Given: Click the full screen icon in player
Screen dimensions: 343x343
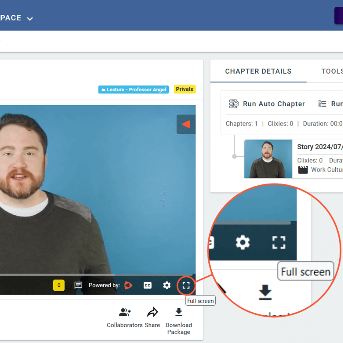Looking at the screenshot, I should (186, 285).
